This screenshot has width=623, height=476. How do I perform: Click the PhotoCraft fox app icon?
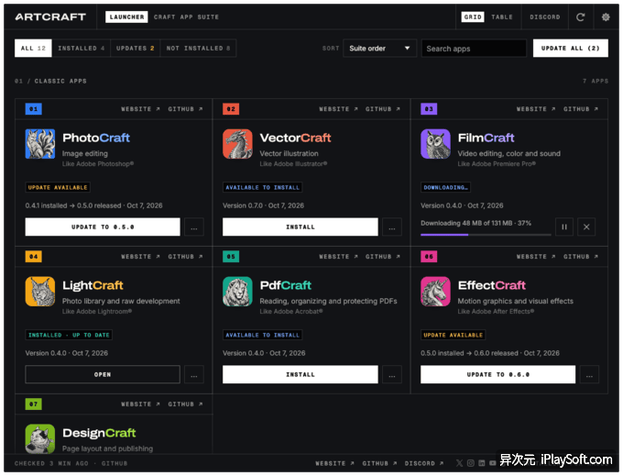click(40, 144)
